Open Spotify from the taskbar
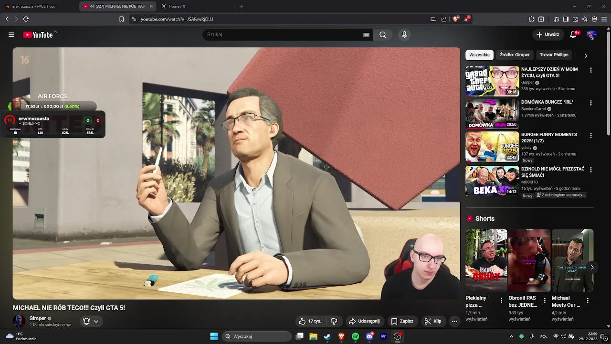The height and width of the screenshot is (344, 611). [x=355, y=336]
